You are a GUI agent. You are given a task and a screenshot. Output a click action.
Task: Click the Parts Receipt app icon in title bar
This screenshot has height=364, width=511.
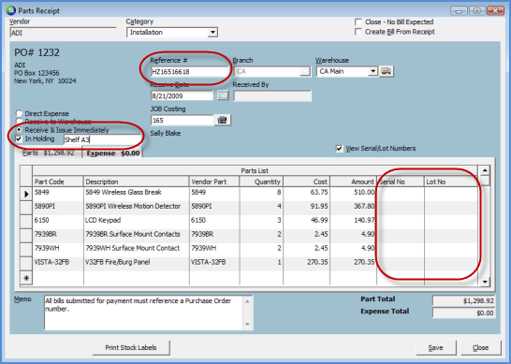click(x=11, y=10)
